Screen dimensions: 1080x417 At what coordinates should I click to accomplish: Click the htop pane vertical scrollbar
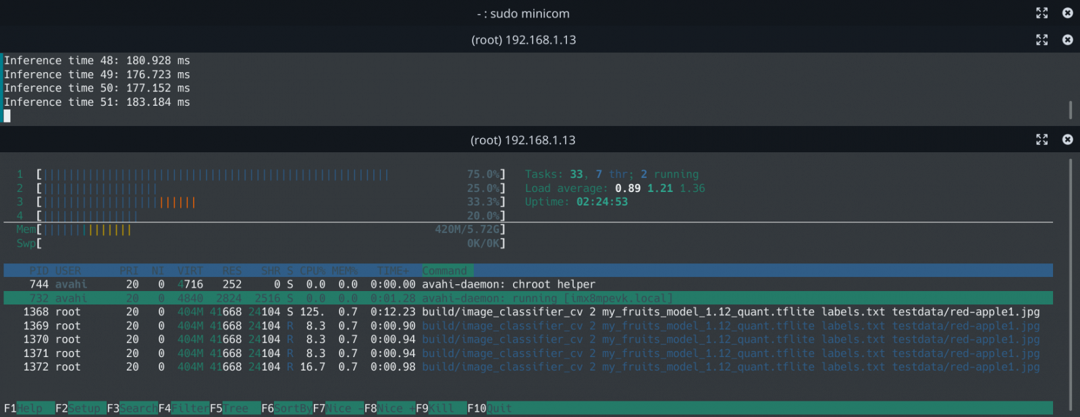click(1071, 283)
